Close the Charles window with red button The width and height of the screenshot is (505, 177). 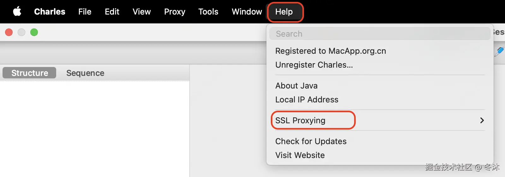pyautogui.click(x=9, y=32)
